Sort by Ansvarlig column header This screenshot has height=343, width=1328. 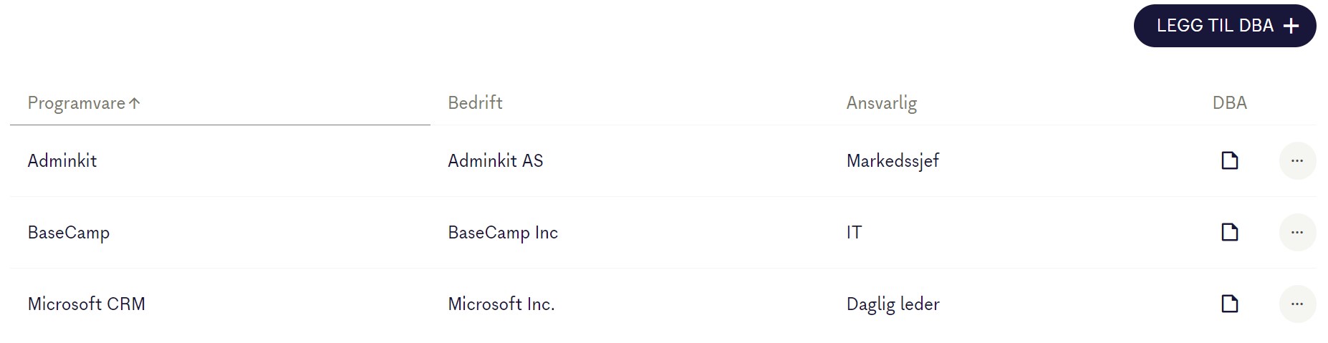(881, 103)
